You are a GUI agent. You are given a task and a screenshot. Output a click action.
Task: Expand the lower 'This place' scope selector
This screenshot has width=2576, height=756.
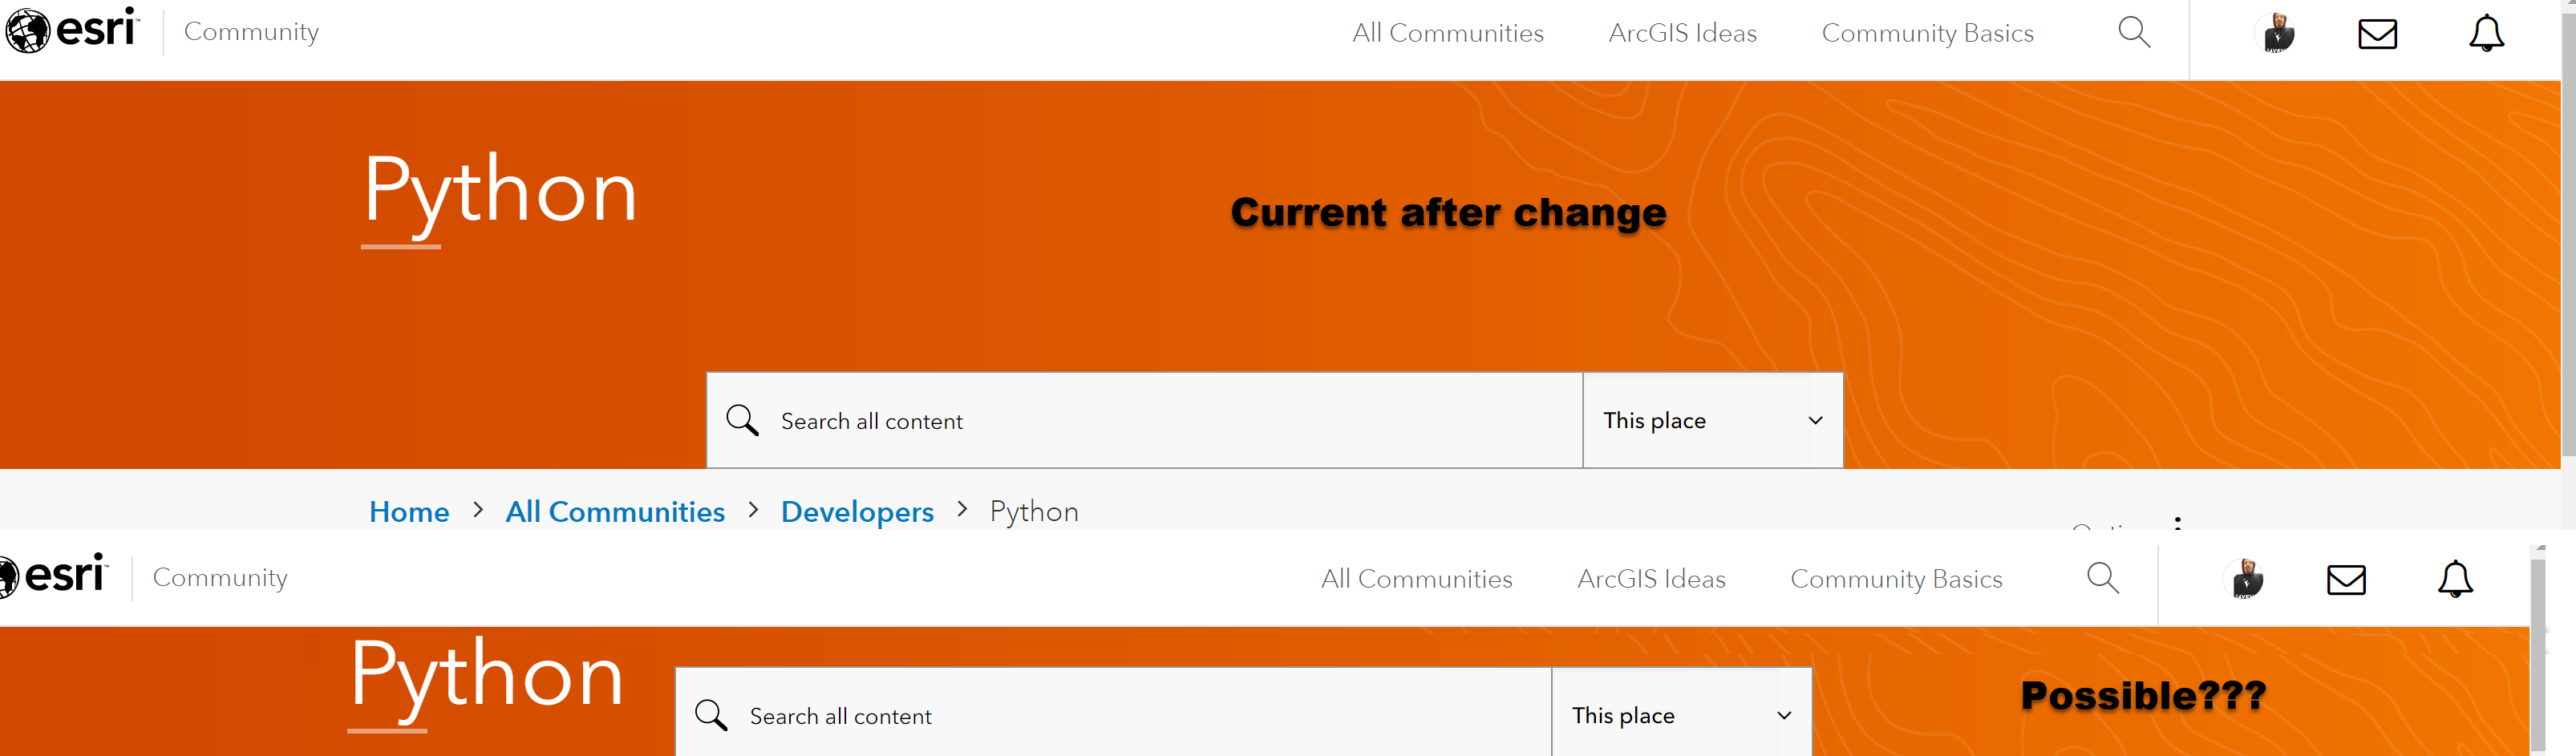coord(1681,715)
